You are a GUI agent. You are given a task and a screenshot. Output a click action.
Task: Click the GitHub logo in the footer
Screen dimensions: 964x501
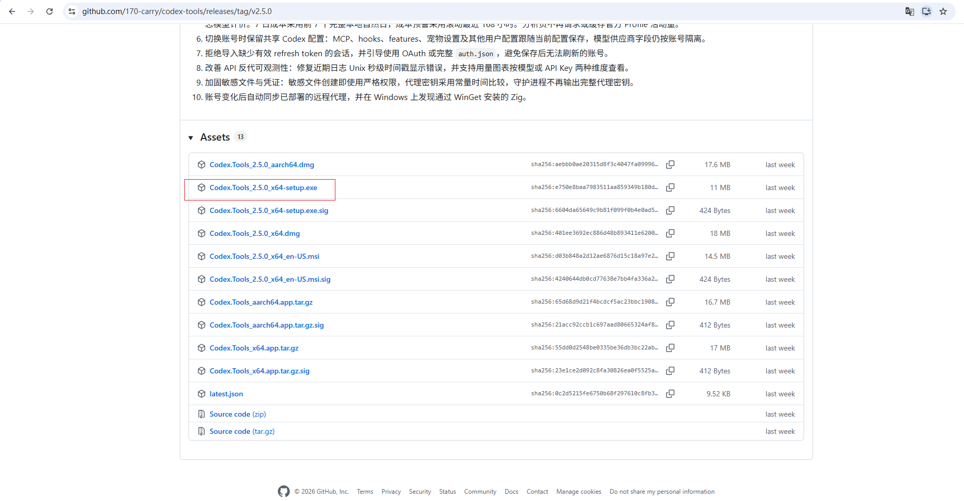point(284,491)
